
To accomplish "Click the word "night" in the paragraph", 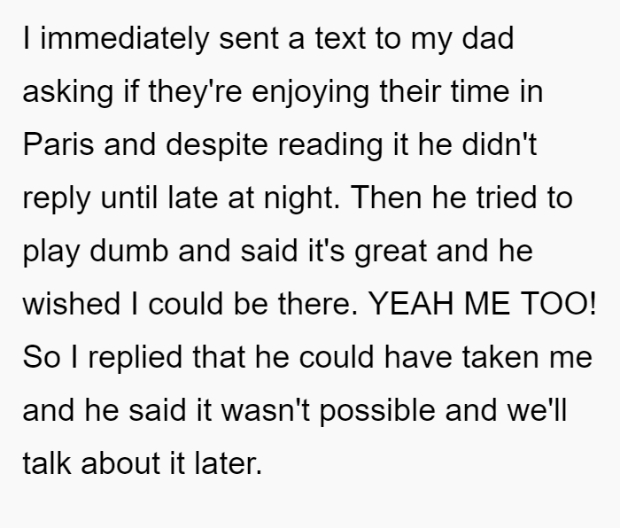I will [299, 198].
